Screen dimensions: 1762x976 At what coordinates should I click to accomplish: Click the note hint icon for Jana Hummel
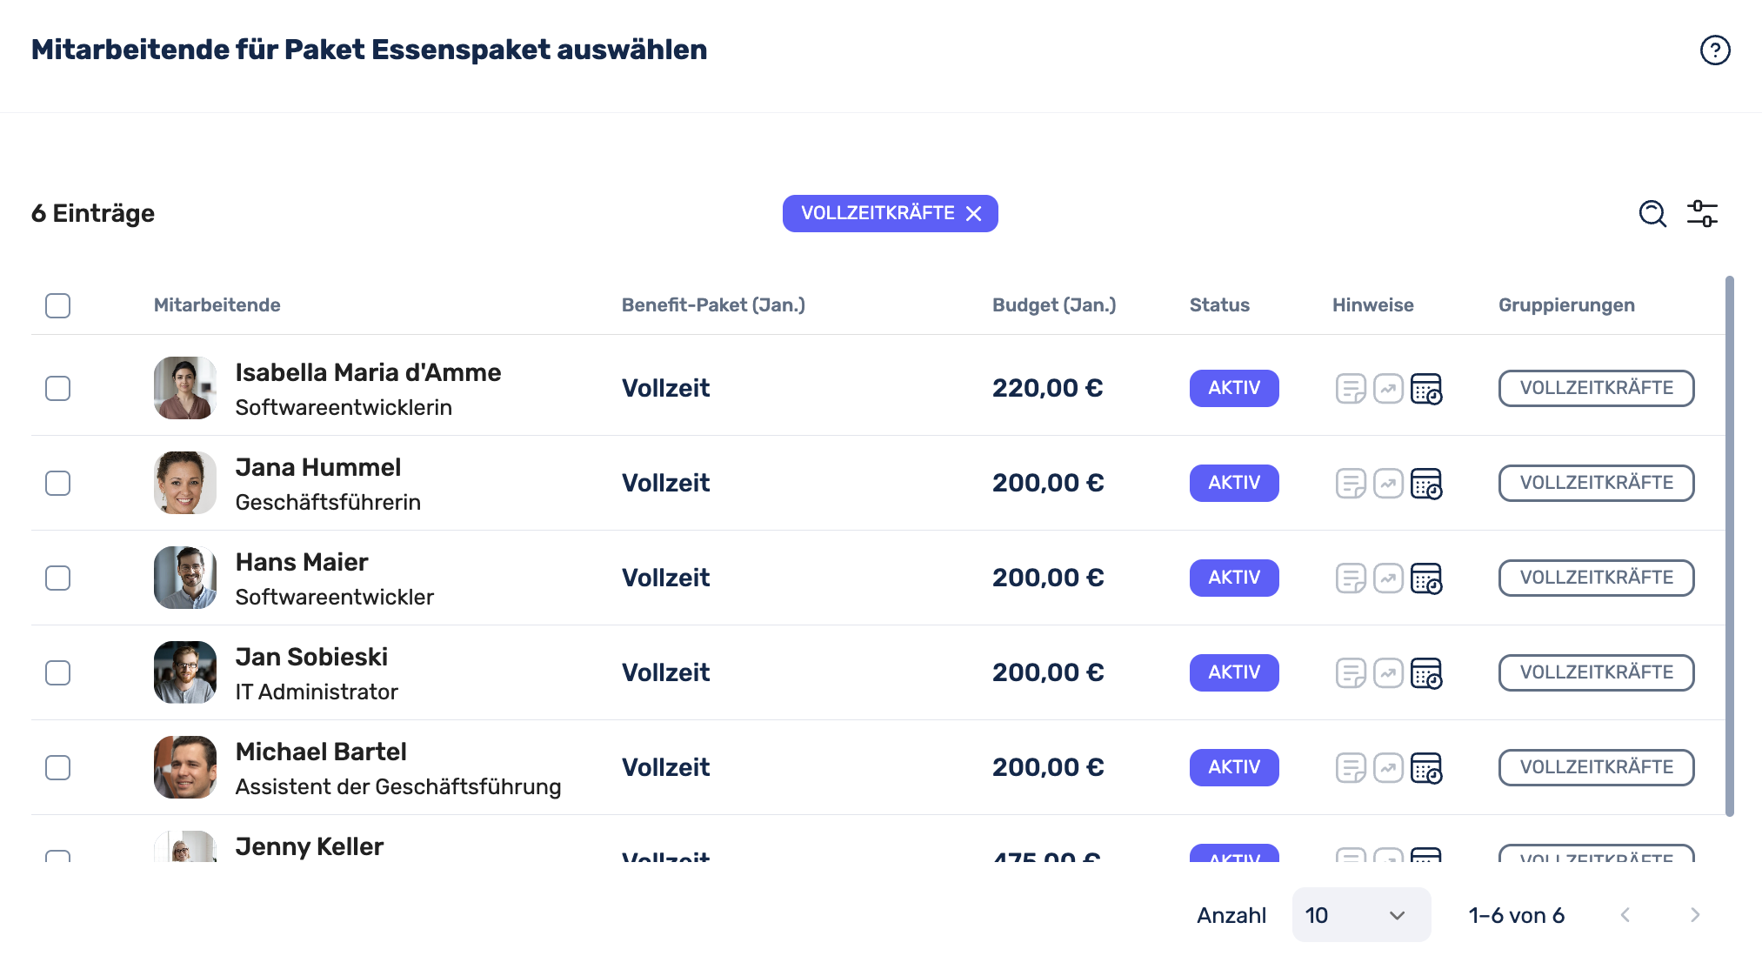(1351, 484)
